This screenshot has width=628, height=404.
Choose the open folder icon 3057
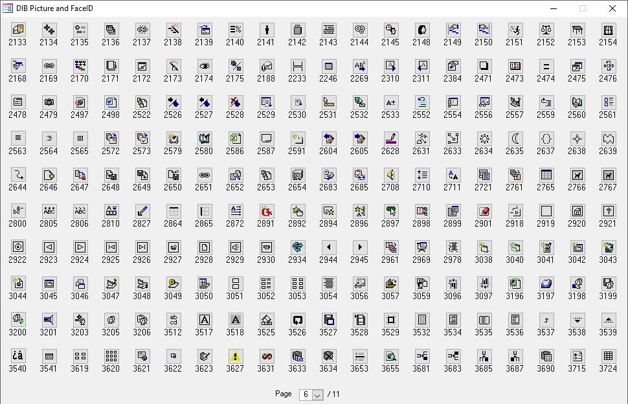(390, 284)
